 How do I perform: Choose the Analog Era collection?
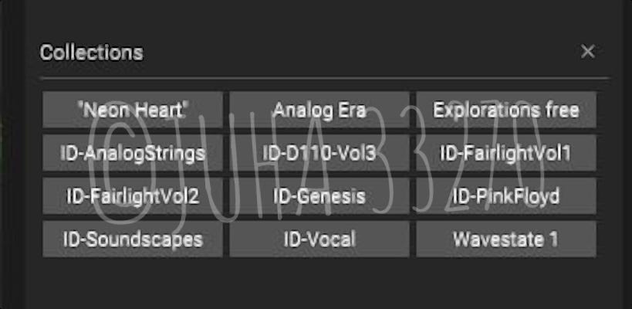point(319,110)
